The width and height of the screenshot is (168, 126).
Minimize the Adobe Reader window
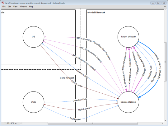(153, 3)
